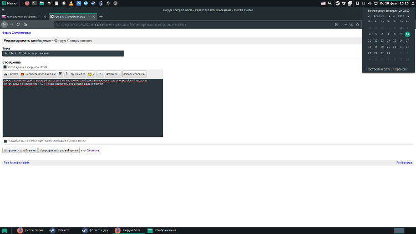The image size is (416, 234).
Task: Enable email notification on new replies checkbox
Action: (x=6, y=141)
